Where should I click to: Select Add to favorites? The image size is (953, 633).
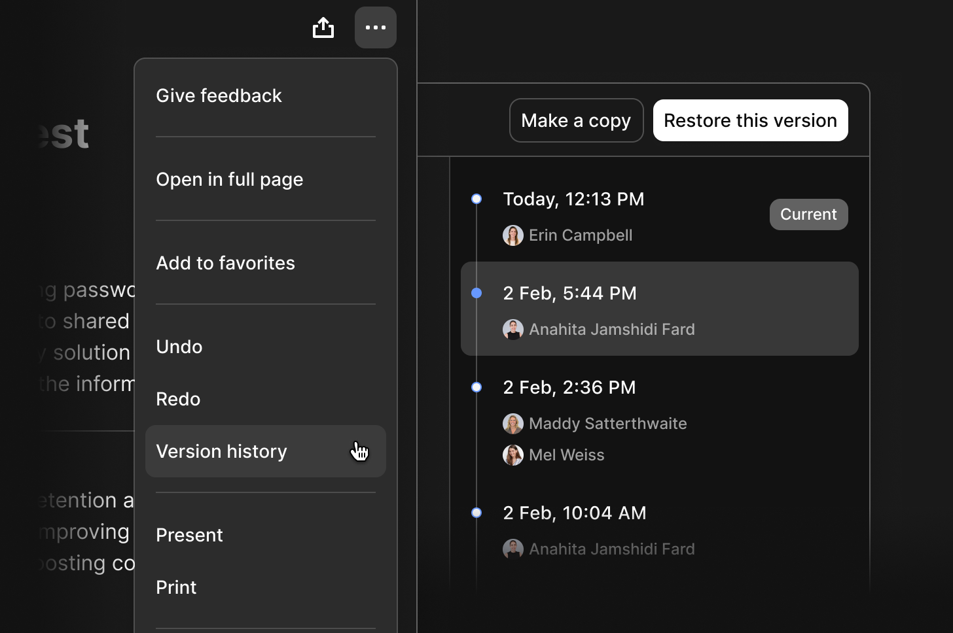(x=266, y=263)
